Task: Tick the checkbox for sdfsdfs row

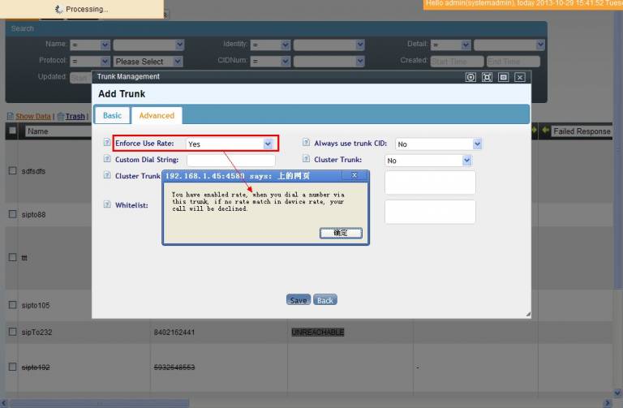Action: [12, 171]
